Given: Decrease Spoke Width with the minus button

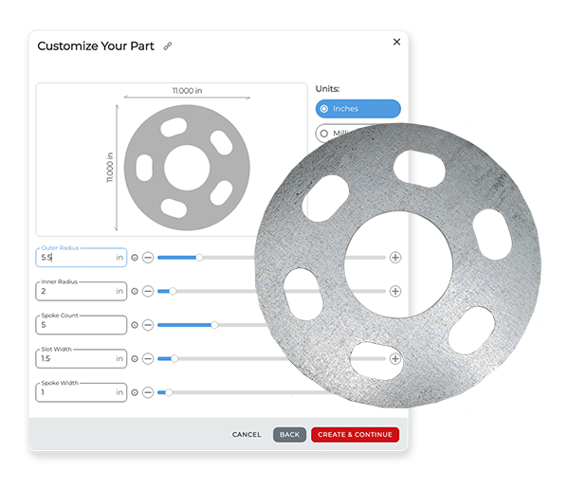Looking at the screenshot, I should [148, 392].
